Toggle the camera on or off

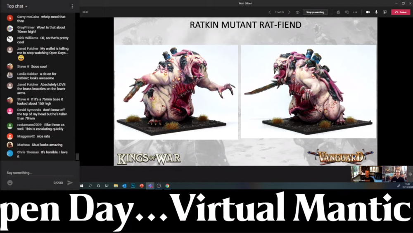tap(368, 12)
